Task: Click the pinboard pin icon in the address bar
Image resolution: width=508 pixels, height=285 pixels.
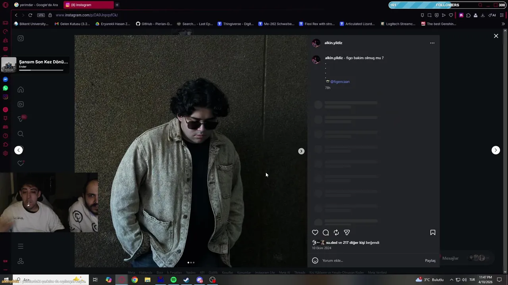Action: [x=422, y=15]
